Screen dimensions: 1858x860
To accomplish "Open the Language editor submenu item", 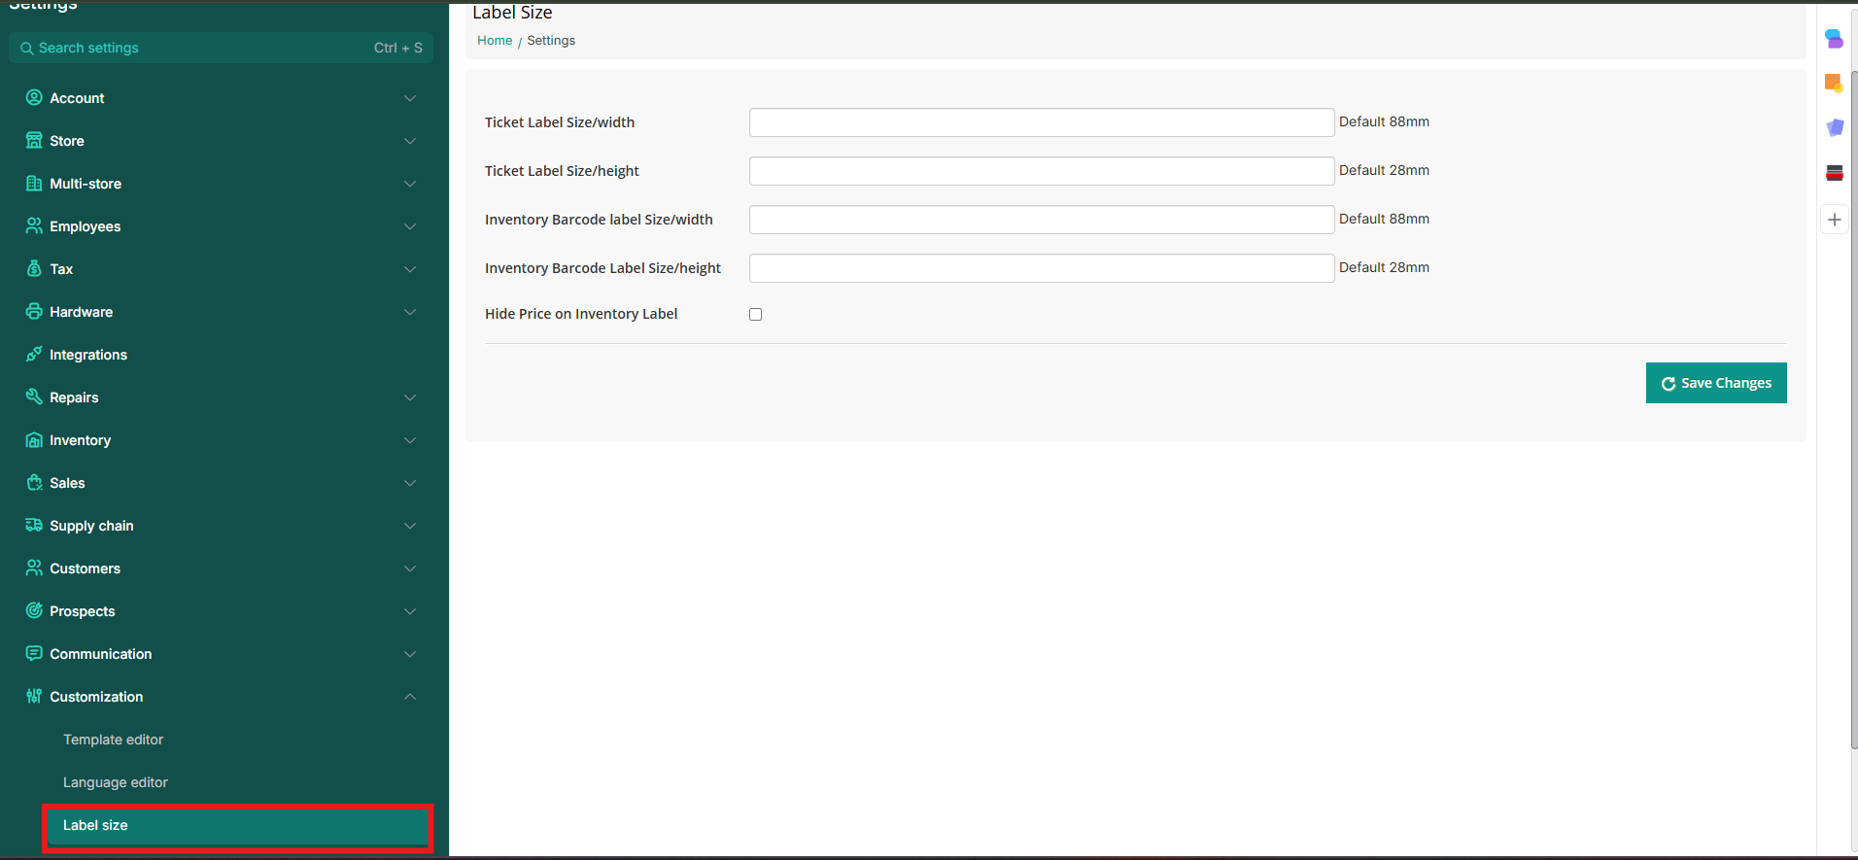I will tap(115, 782).
